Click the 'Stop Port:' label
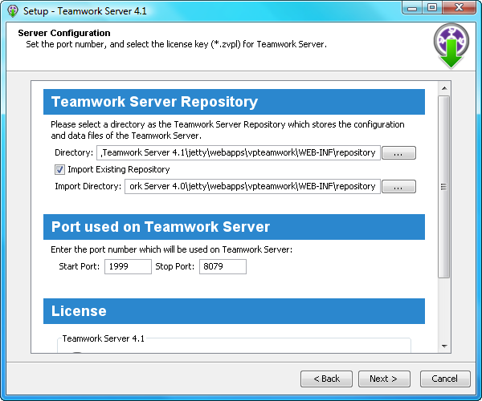482x401 pixels. coord(174,266)
